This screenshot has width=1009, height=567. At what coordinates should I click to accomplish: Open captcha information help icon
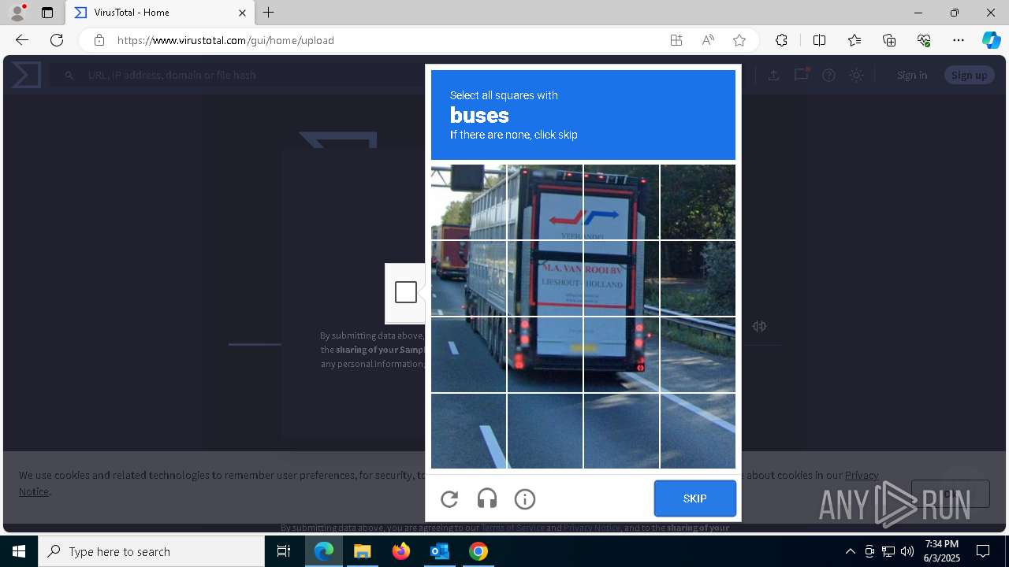(x=525, y=498)
